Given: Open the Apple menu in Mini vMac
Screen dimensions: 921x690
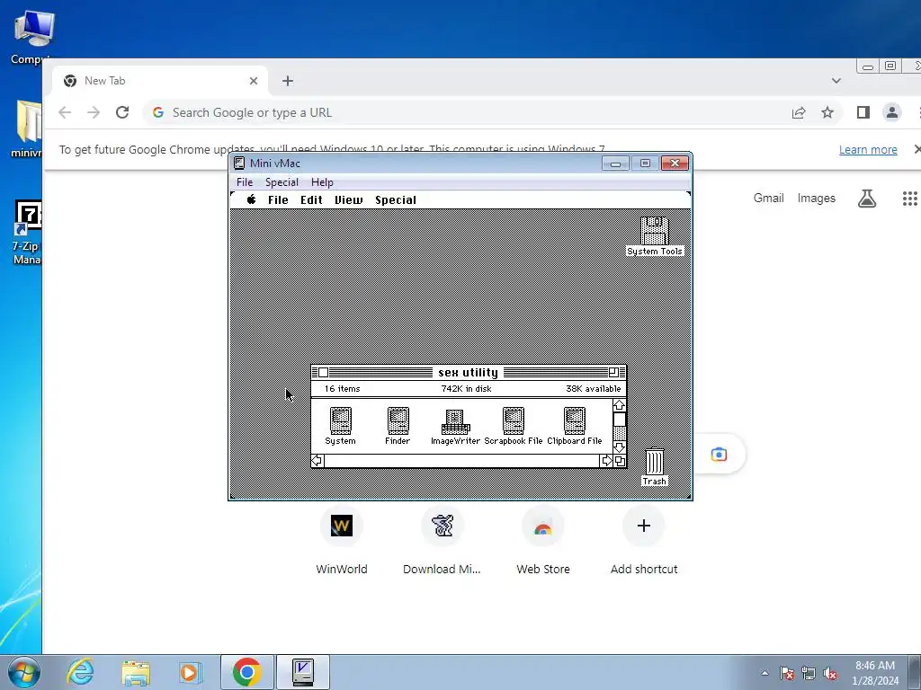Looking at the screenshot, I should pos(252,199).
